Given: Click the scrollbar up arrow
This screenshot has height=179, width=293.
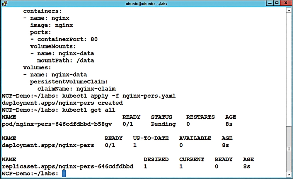Looking at the screenshot, I should click(x=289, y=10).
